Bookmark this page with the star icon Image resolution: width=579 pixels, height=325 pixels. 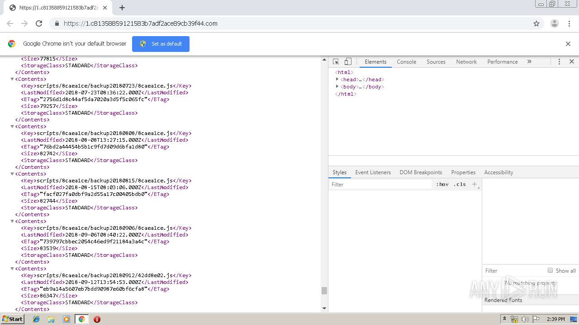[x=536, y=23]
